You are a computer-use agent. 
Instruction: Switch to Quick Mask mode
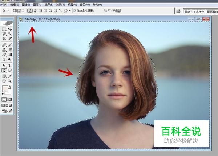coord(9,100)
